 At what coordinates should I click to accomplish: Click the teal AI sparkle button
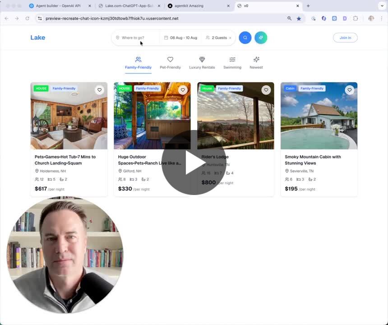[x=261, y=37]
